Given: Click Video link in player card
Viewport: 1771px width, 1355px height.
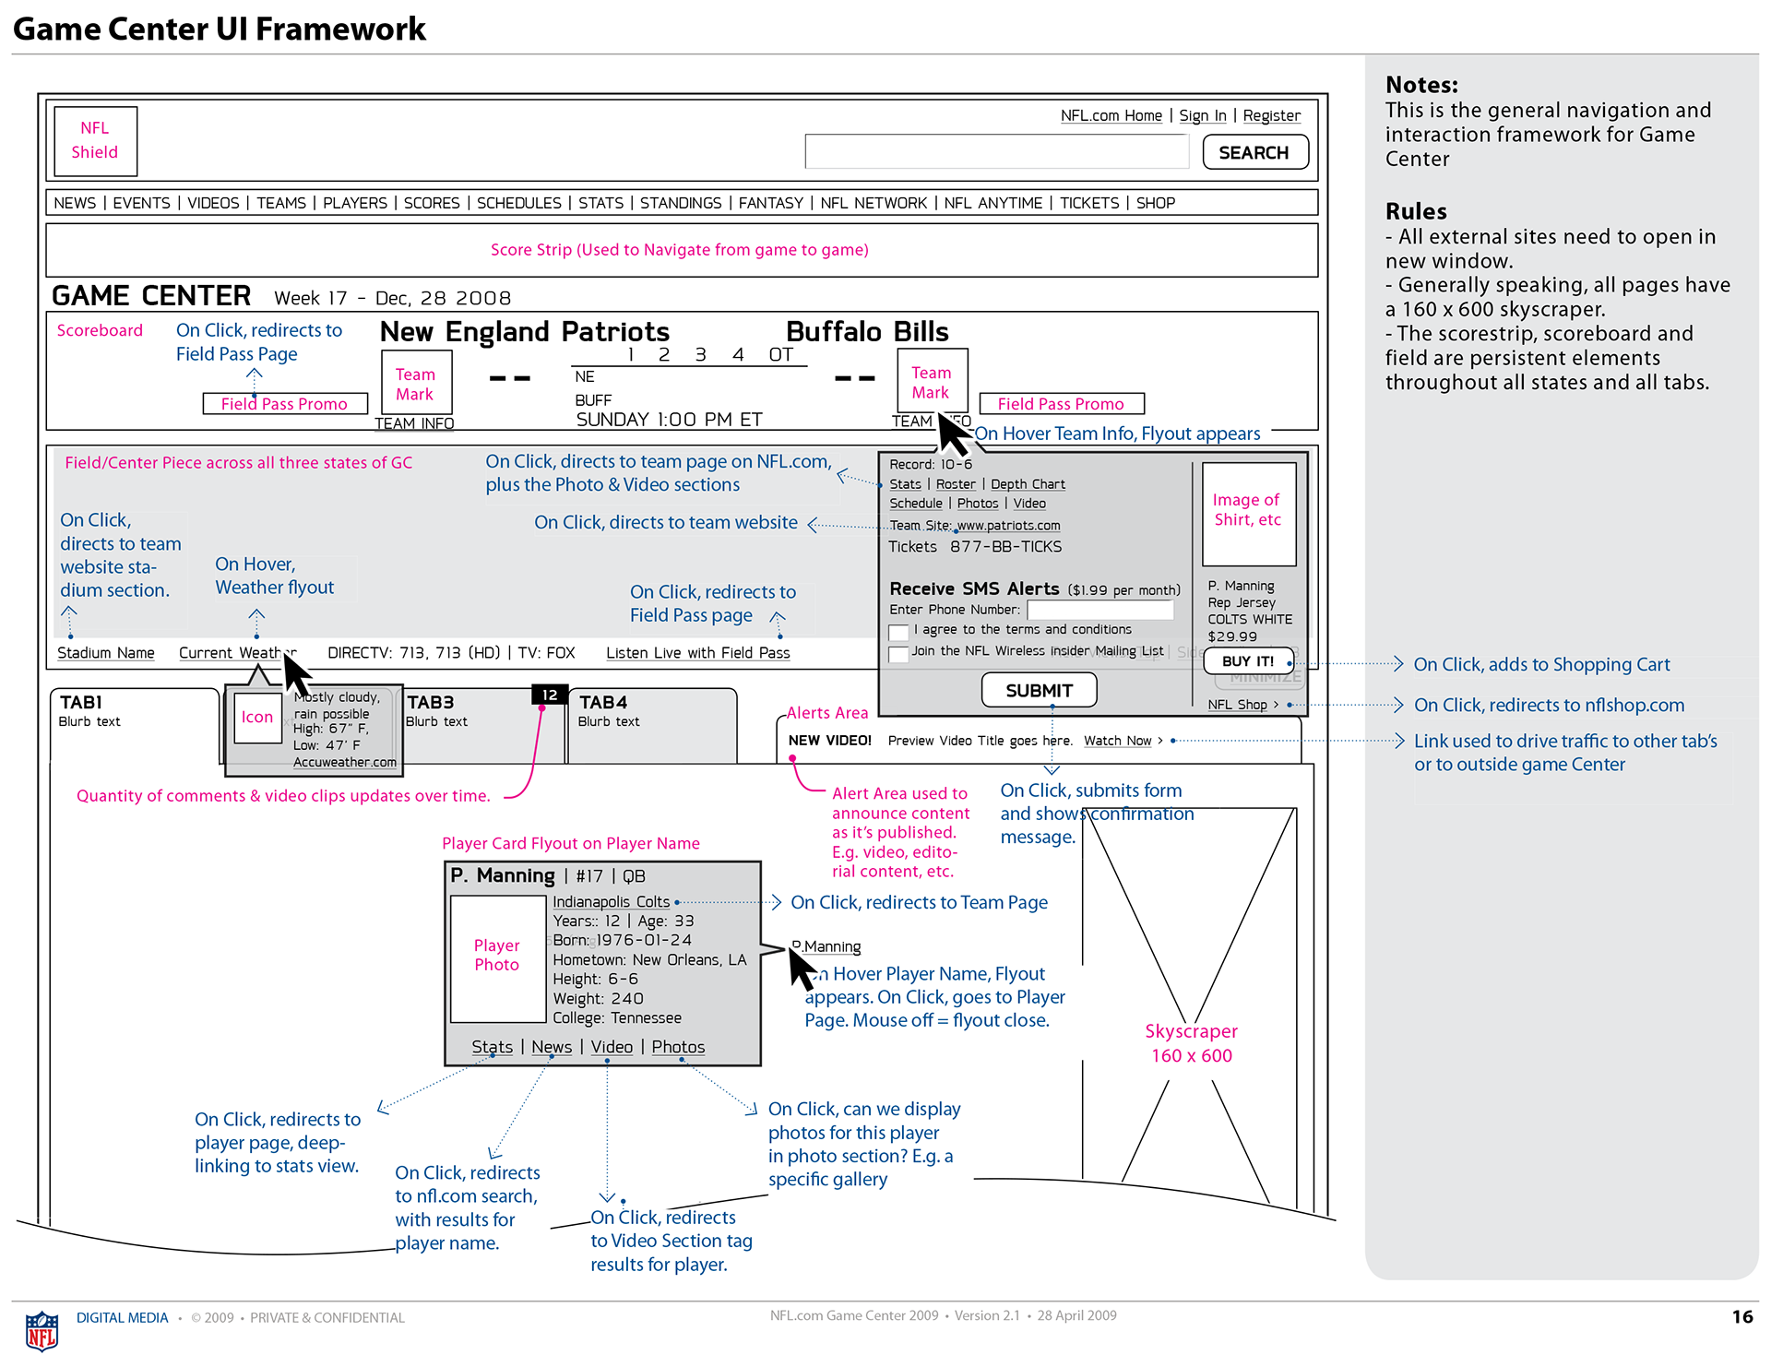Looking at the screenshot, I should 612,1047.
